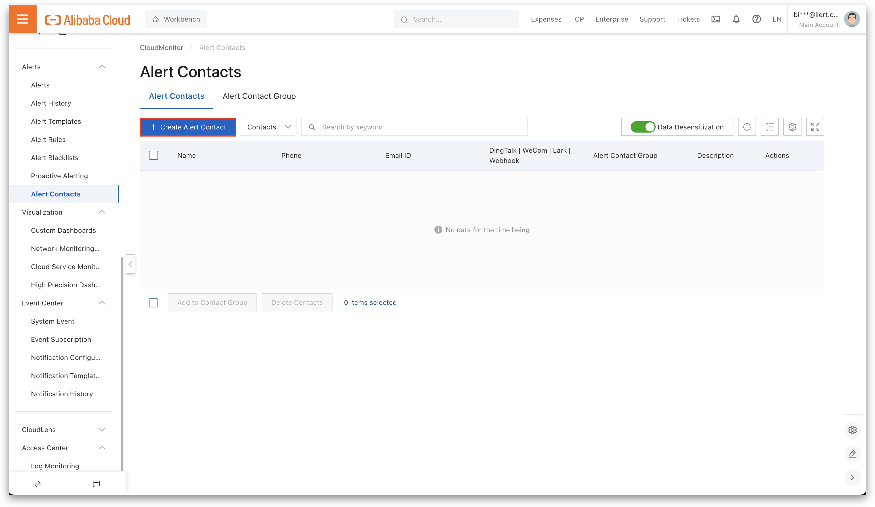Follow the CloudMonitor breadcrumb link
Viewport: 875px width, 507px height.
[x=161, y=48]
